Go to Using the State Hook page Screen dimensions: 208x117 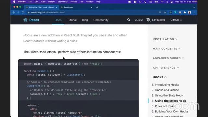[167, 95]
